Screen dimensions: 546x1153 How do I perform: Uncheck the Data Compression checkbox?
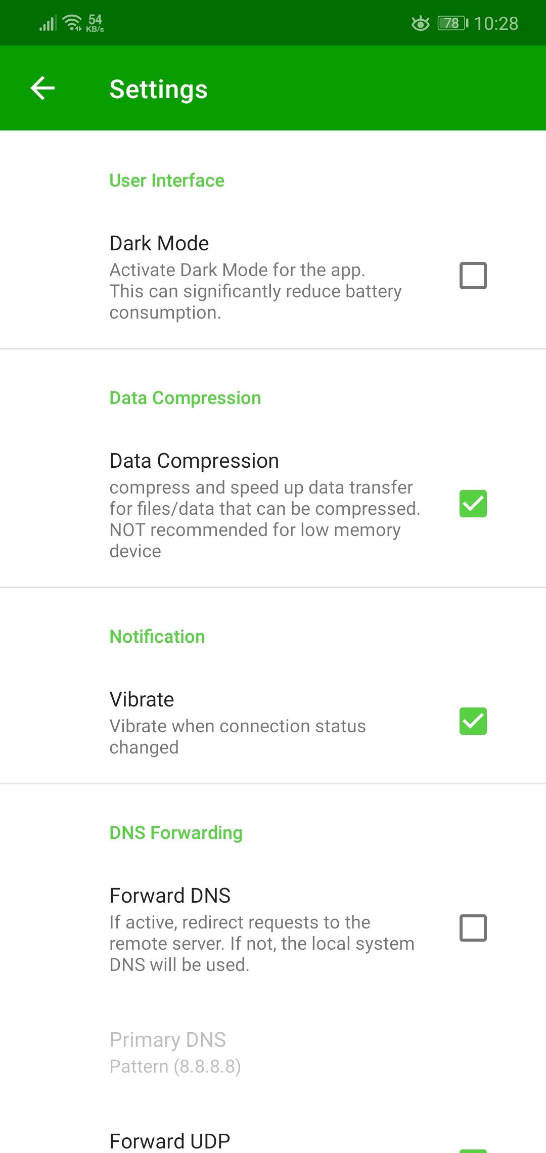(x=473, y=504)
